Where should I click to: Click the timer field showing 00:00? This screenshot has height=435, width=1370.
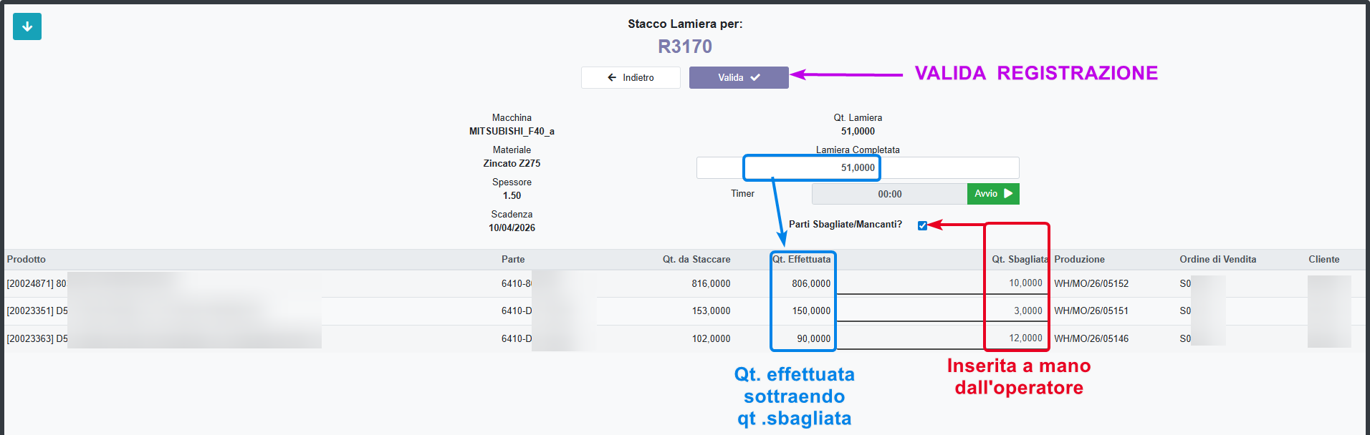coord(889,194)
